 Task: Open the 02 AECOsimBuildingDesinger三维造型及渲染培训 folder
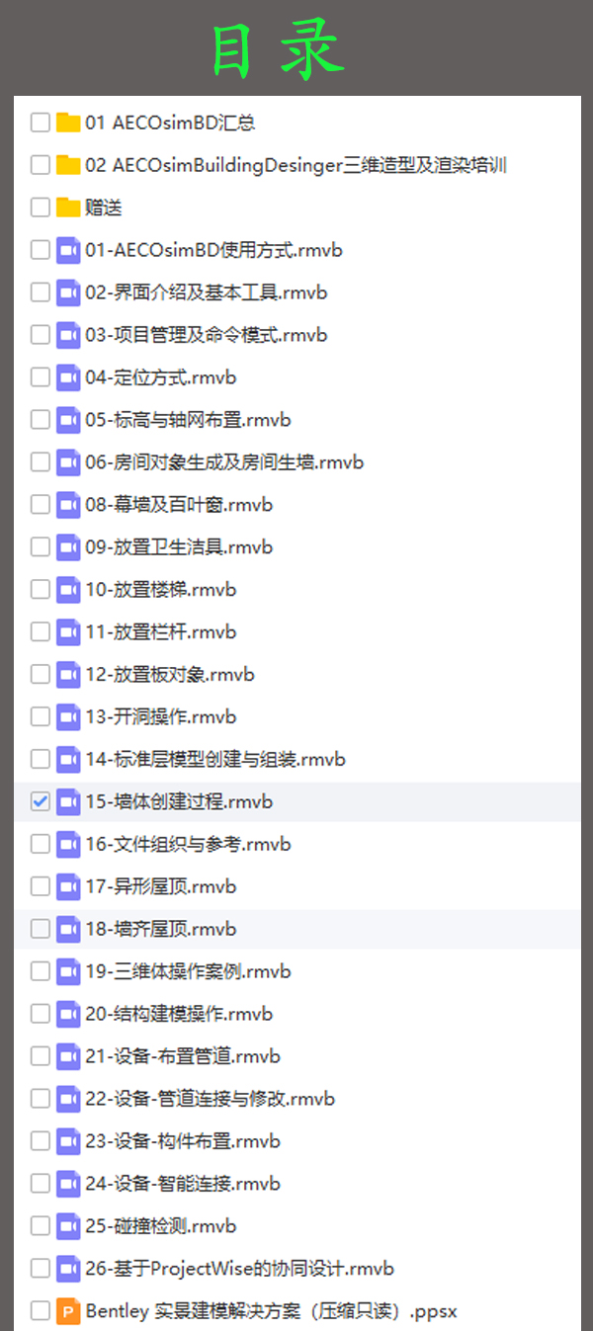coord(296,165)
